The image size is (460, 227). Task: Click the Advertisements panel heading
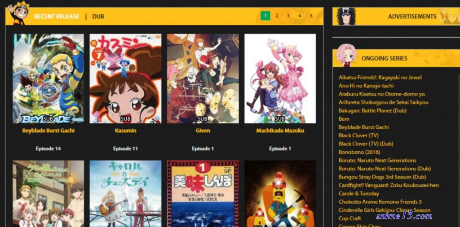pyautogui.click(x=412, y=17)
